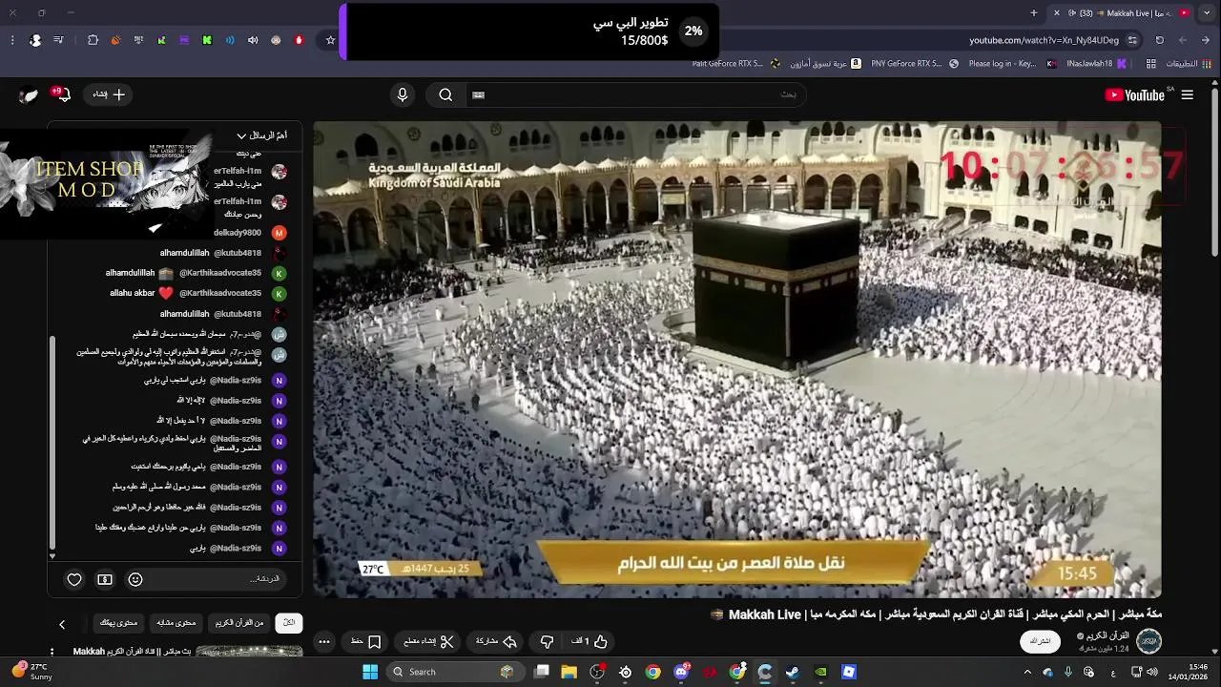Image resolution: width=1221 pixels, height=687 pixels.
Task: Select the 'All' filter chip
Action: [289, 622]
